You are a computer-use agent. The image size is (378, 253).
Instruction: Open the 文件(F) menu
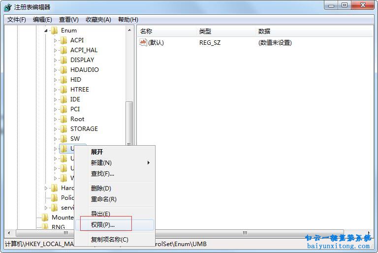[17, 20]
